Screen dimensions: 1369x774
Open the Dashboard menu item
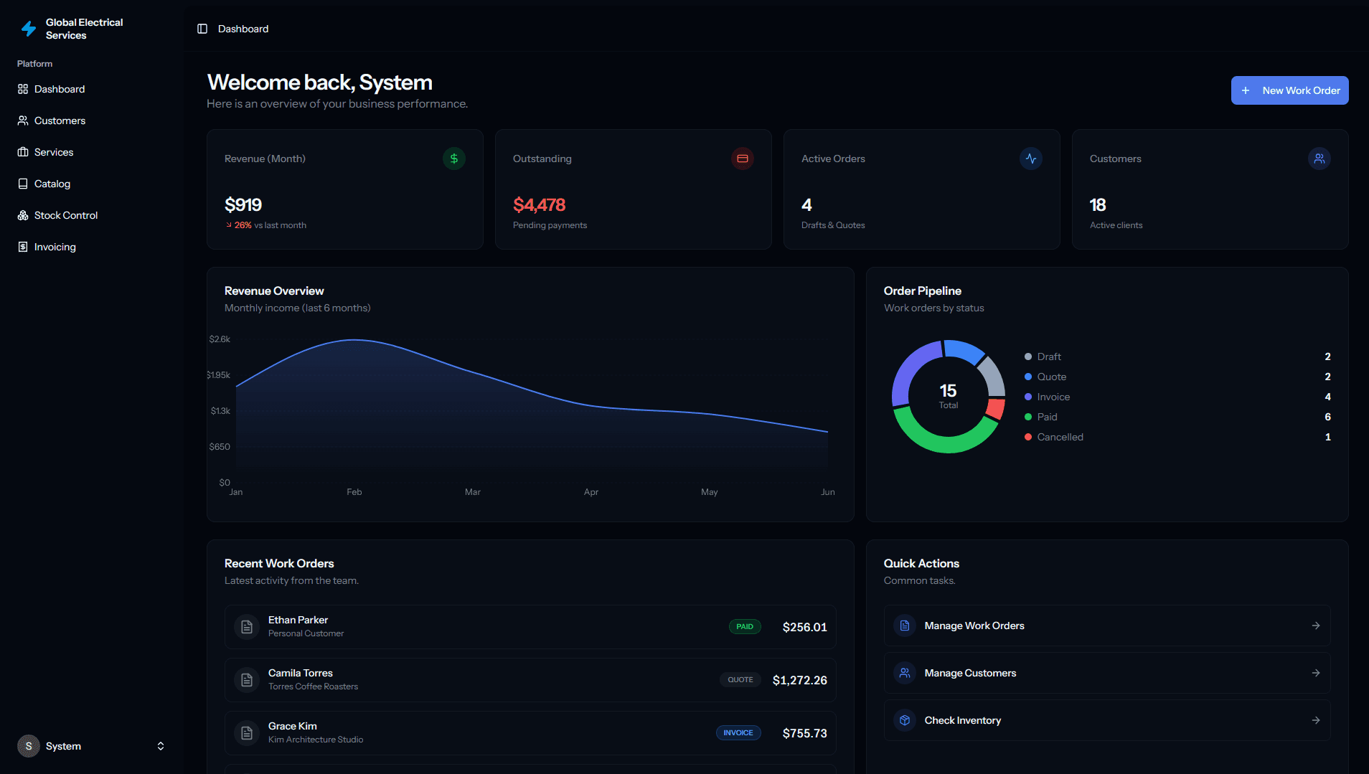[92, 89]
